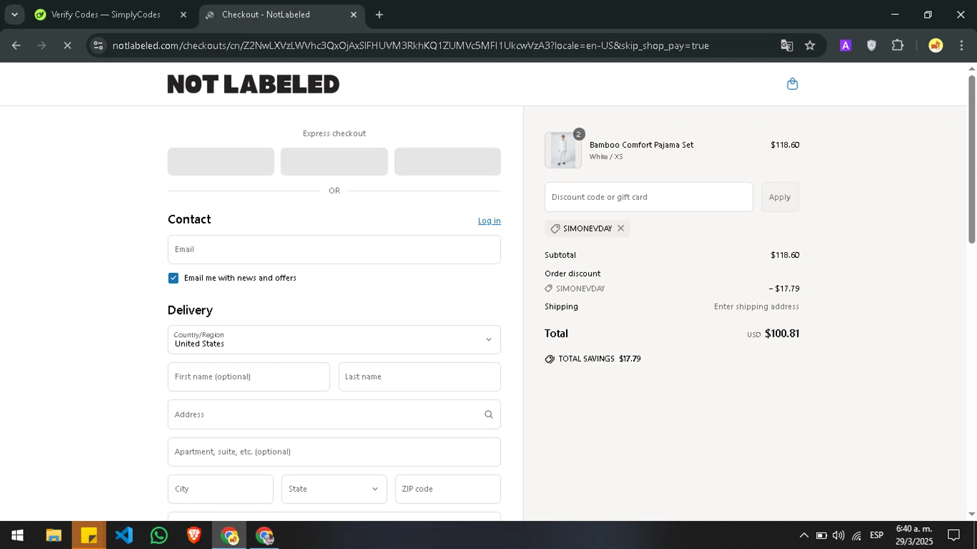Open the Windows Start menu

(18, 535)
